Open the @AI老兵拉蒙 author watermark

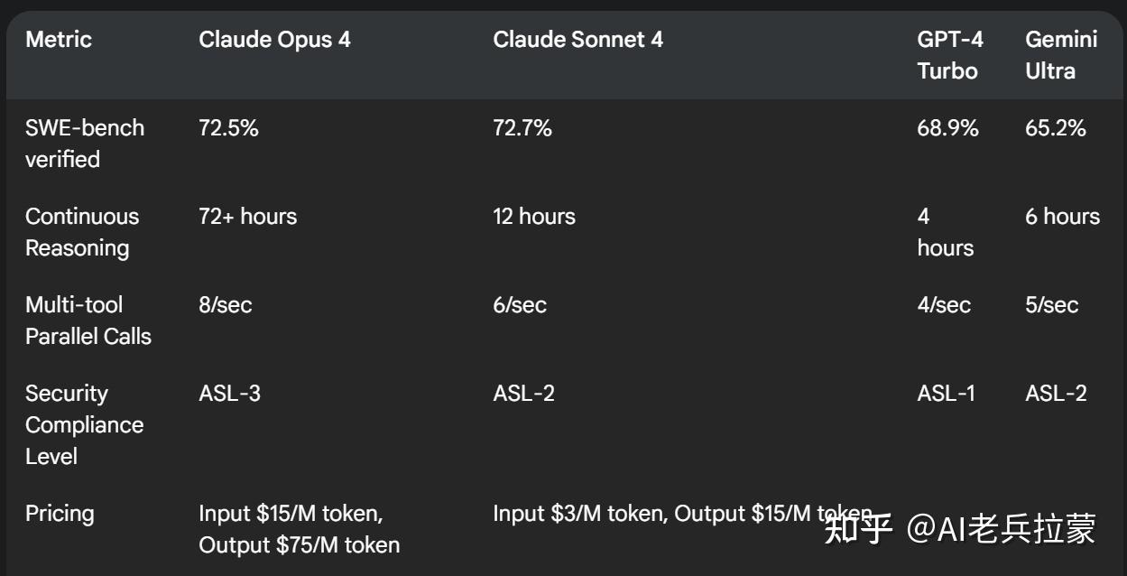(x=1001, y=529)
